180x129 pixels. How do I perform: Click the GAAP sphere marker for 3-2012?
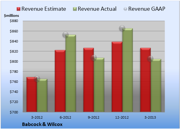(x=37, y=79)
